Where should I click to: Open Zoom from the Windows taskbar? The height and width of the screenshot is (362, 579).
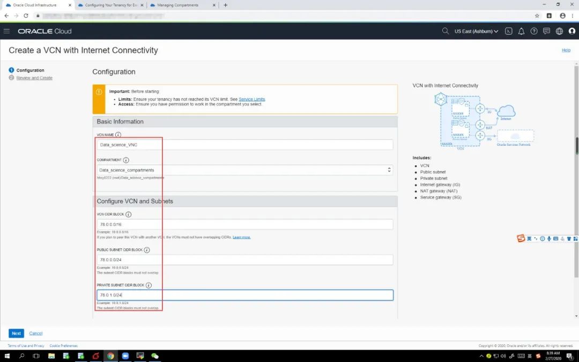tap(125, 356)
